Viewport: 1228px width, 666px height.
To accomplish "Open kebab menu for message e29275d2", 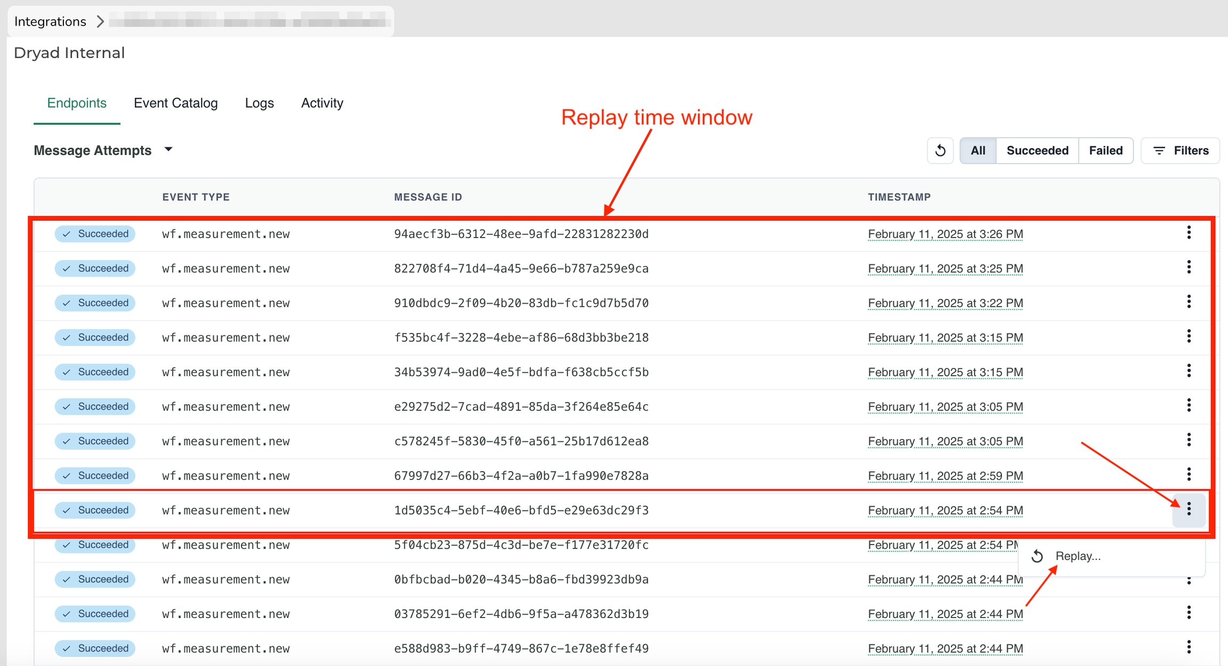I will [1189, 406].
